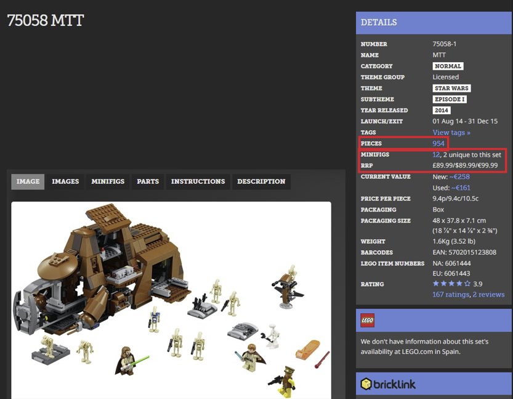Open the PARTS tab

(148, 181)
